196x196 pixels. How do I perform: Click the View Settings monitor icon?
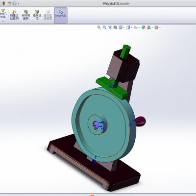pos(156,27)
